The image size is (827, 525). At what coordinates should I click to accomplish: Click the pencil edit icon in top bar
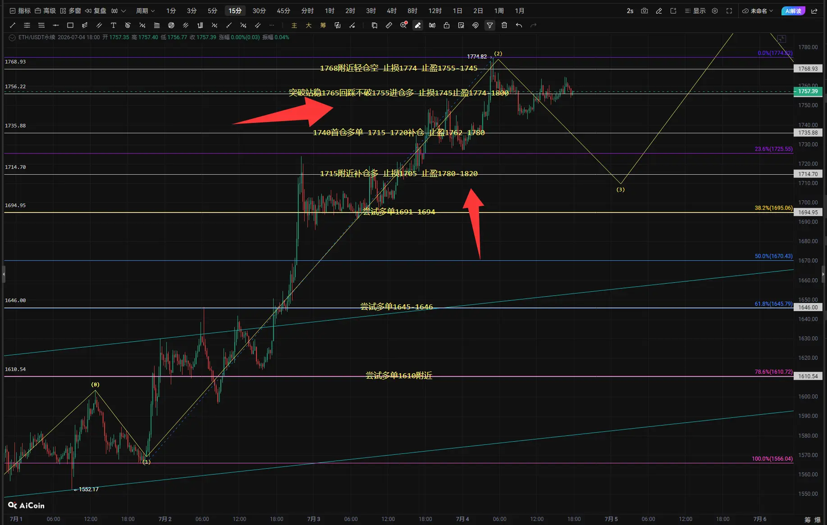[x=659, y=11]
